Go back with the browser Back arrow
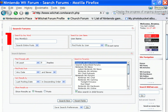The height and width of the screenshot is (112, 168). (3, 13)
